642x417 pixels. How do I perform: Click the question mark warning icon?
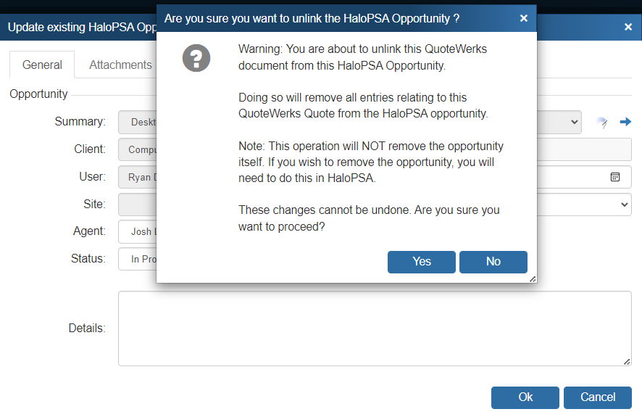click(196, 57)
